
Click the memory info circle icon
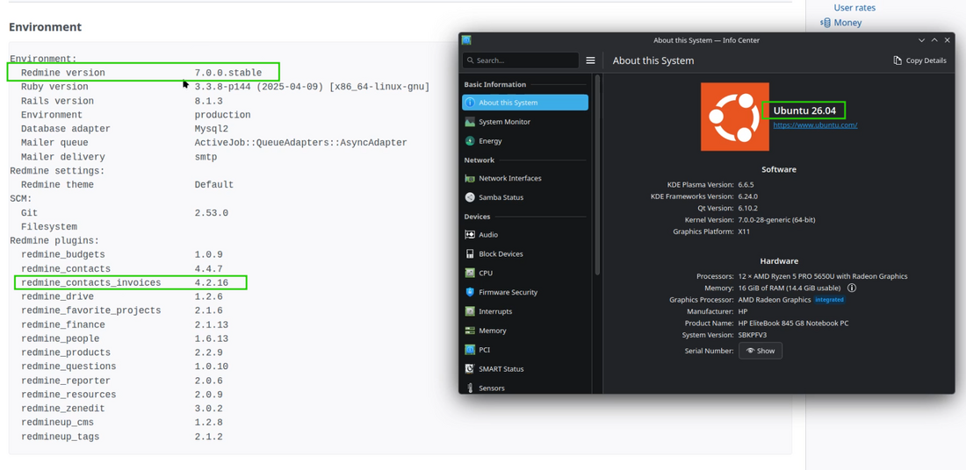pyautogui.click(x=852, y=288)
